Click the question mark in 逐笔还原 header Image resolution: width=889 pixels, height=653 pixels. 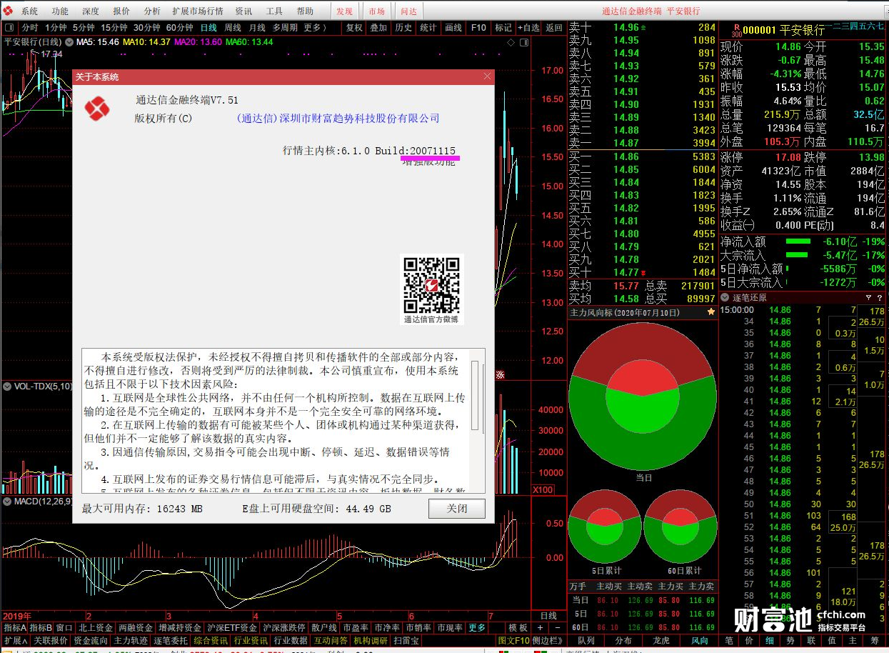879,297
